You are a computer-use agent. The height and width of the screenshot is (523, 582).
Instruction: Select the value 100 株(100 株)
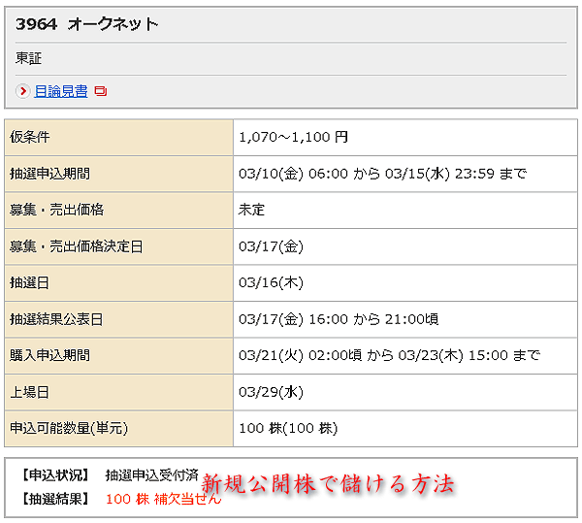[x=288, y=428]
